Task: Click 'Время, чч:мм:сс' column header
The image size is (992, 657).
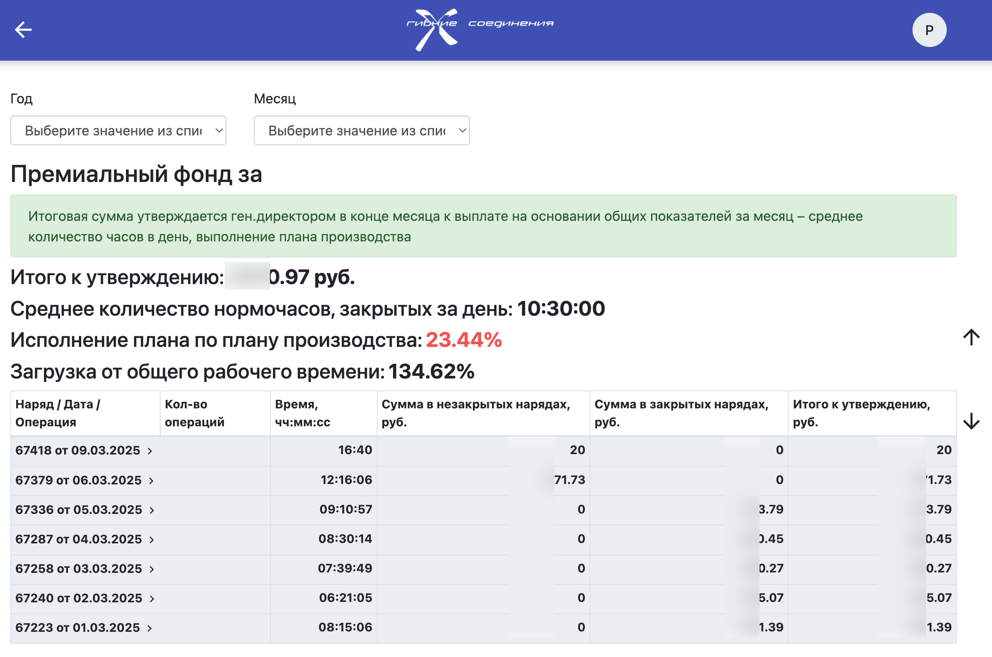Action: (302, 413)
